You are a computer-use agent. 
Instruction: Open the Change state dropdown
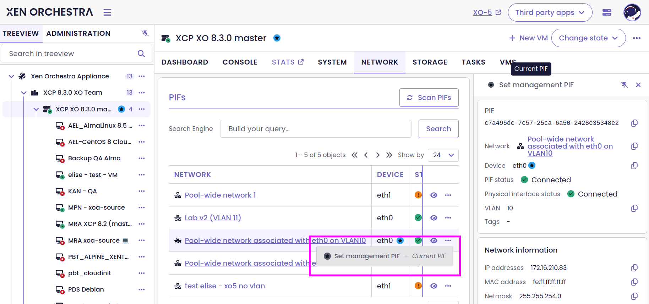tap(588, 38)
